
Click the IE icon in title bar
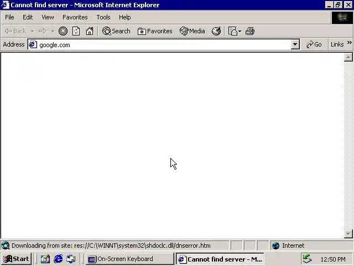[x=5, y=5]
